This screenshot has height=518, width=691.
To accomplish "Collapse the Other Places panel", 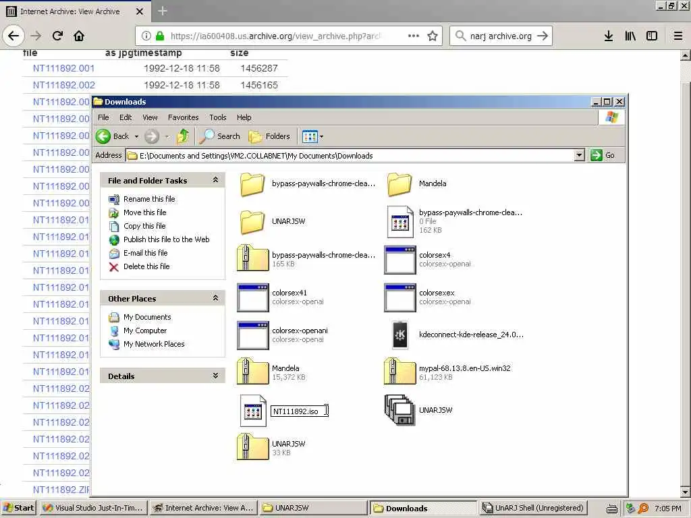I will click(215, 298).
